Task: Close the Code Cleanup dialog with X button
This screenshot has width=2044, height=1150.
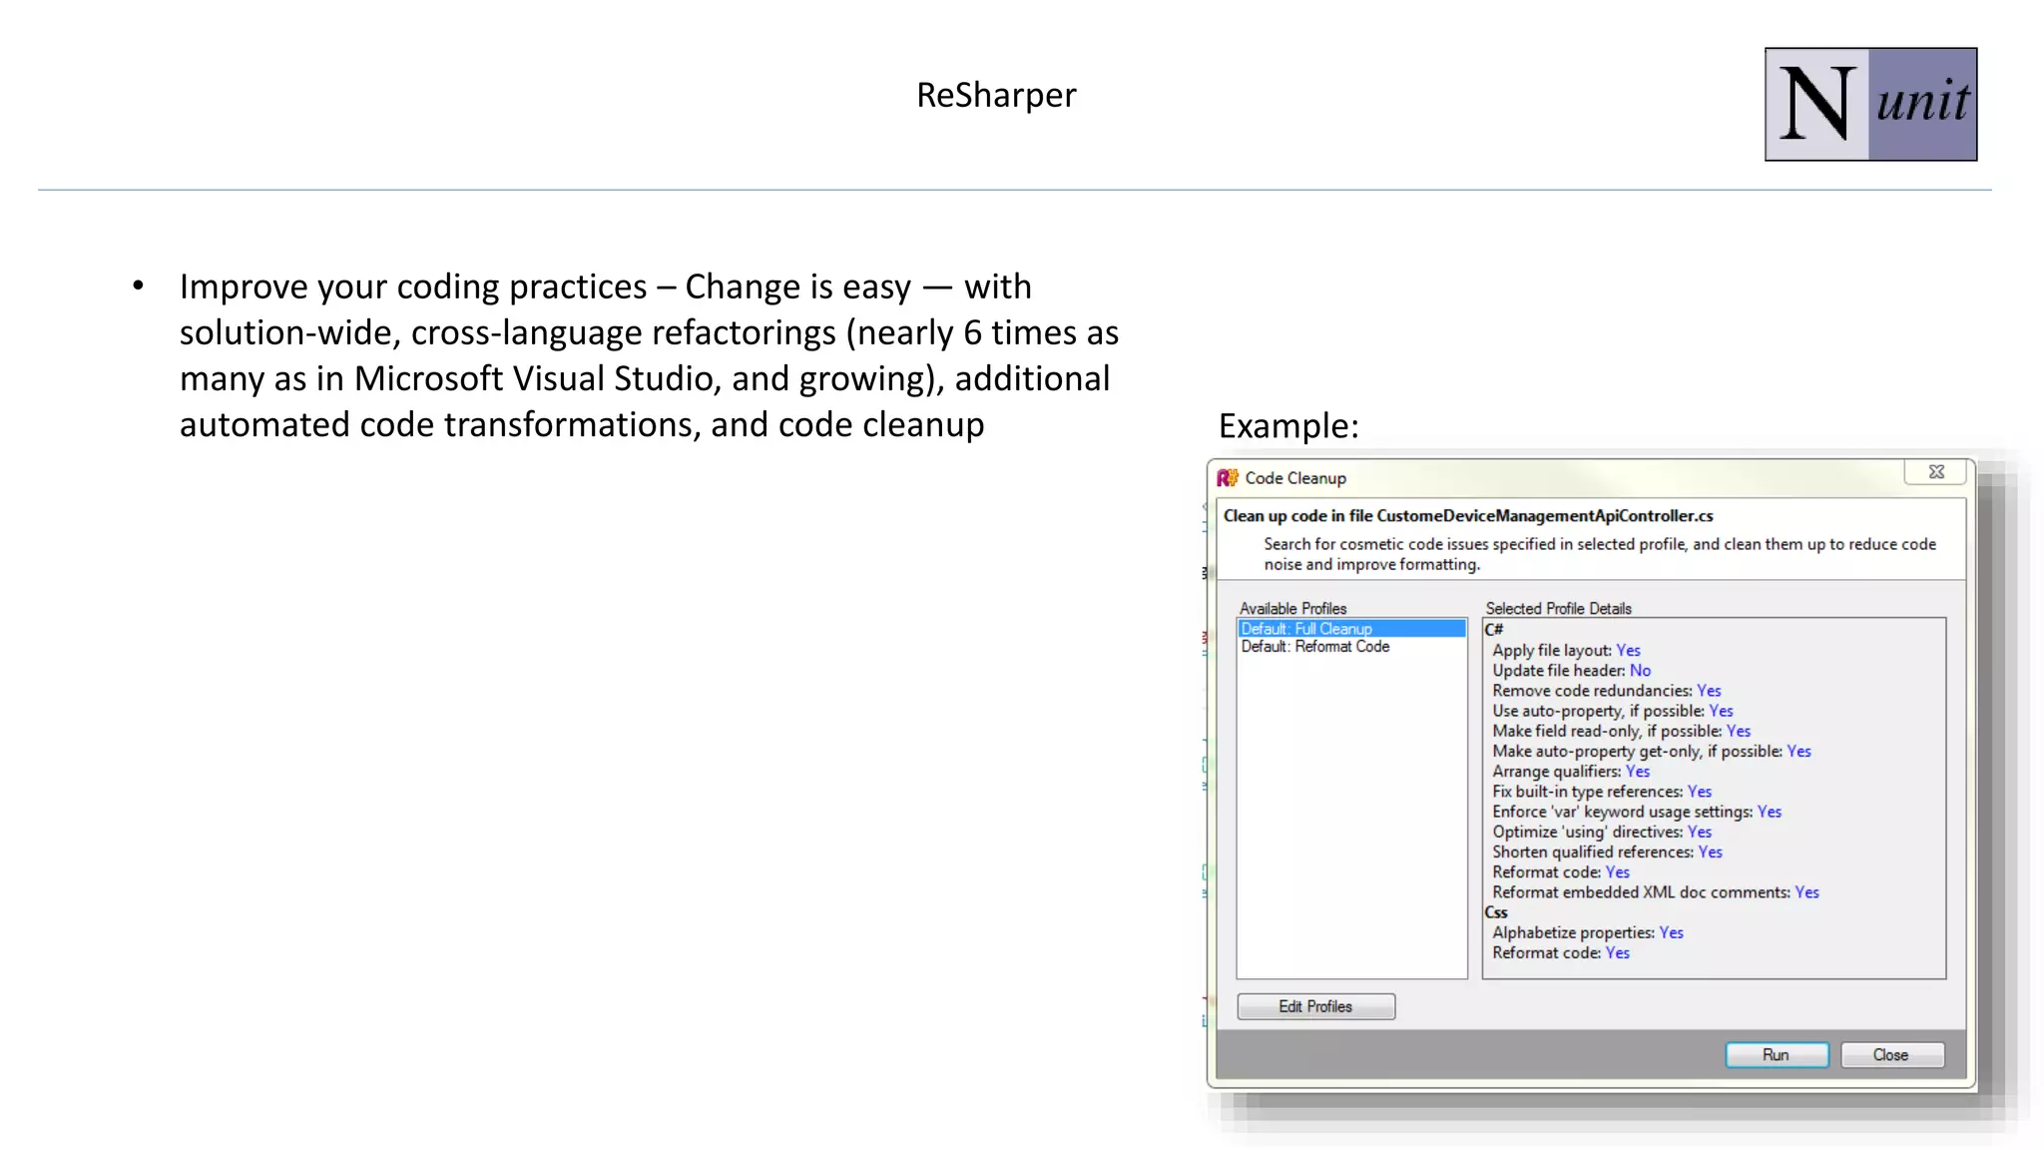Action: pos(1936,472)
